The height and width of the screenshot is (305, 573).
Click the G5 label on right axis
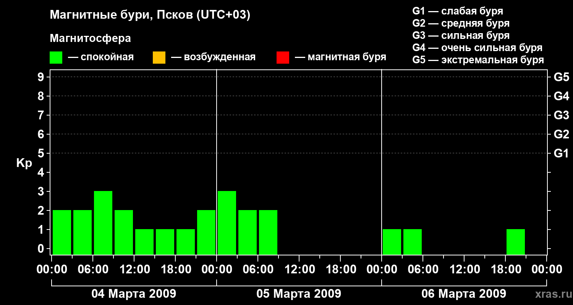(561, 77)
